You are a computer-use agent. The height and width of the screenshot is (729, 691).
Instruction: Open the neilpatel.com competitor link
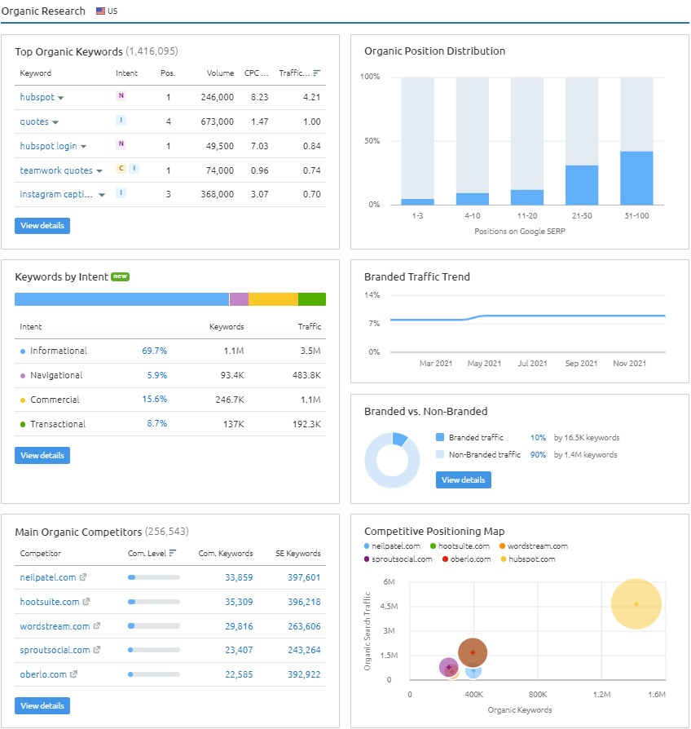pos(48,577)
